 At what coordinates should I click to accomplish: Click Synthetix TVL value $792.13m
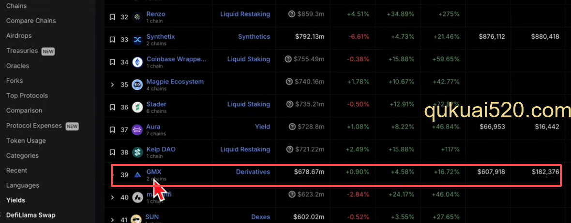click(310, 37)
